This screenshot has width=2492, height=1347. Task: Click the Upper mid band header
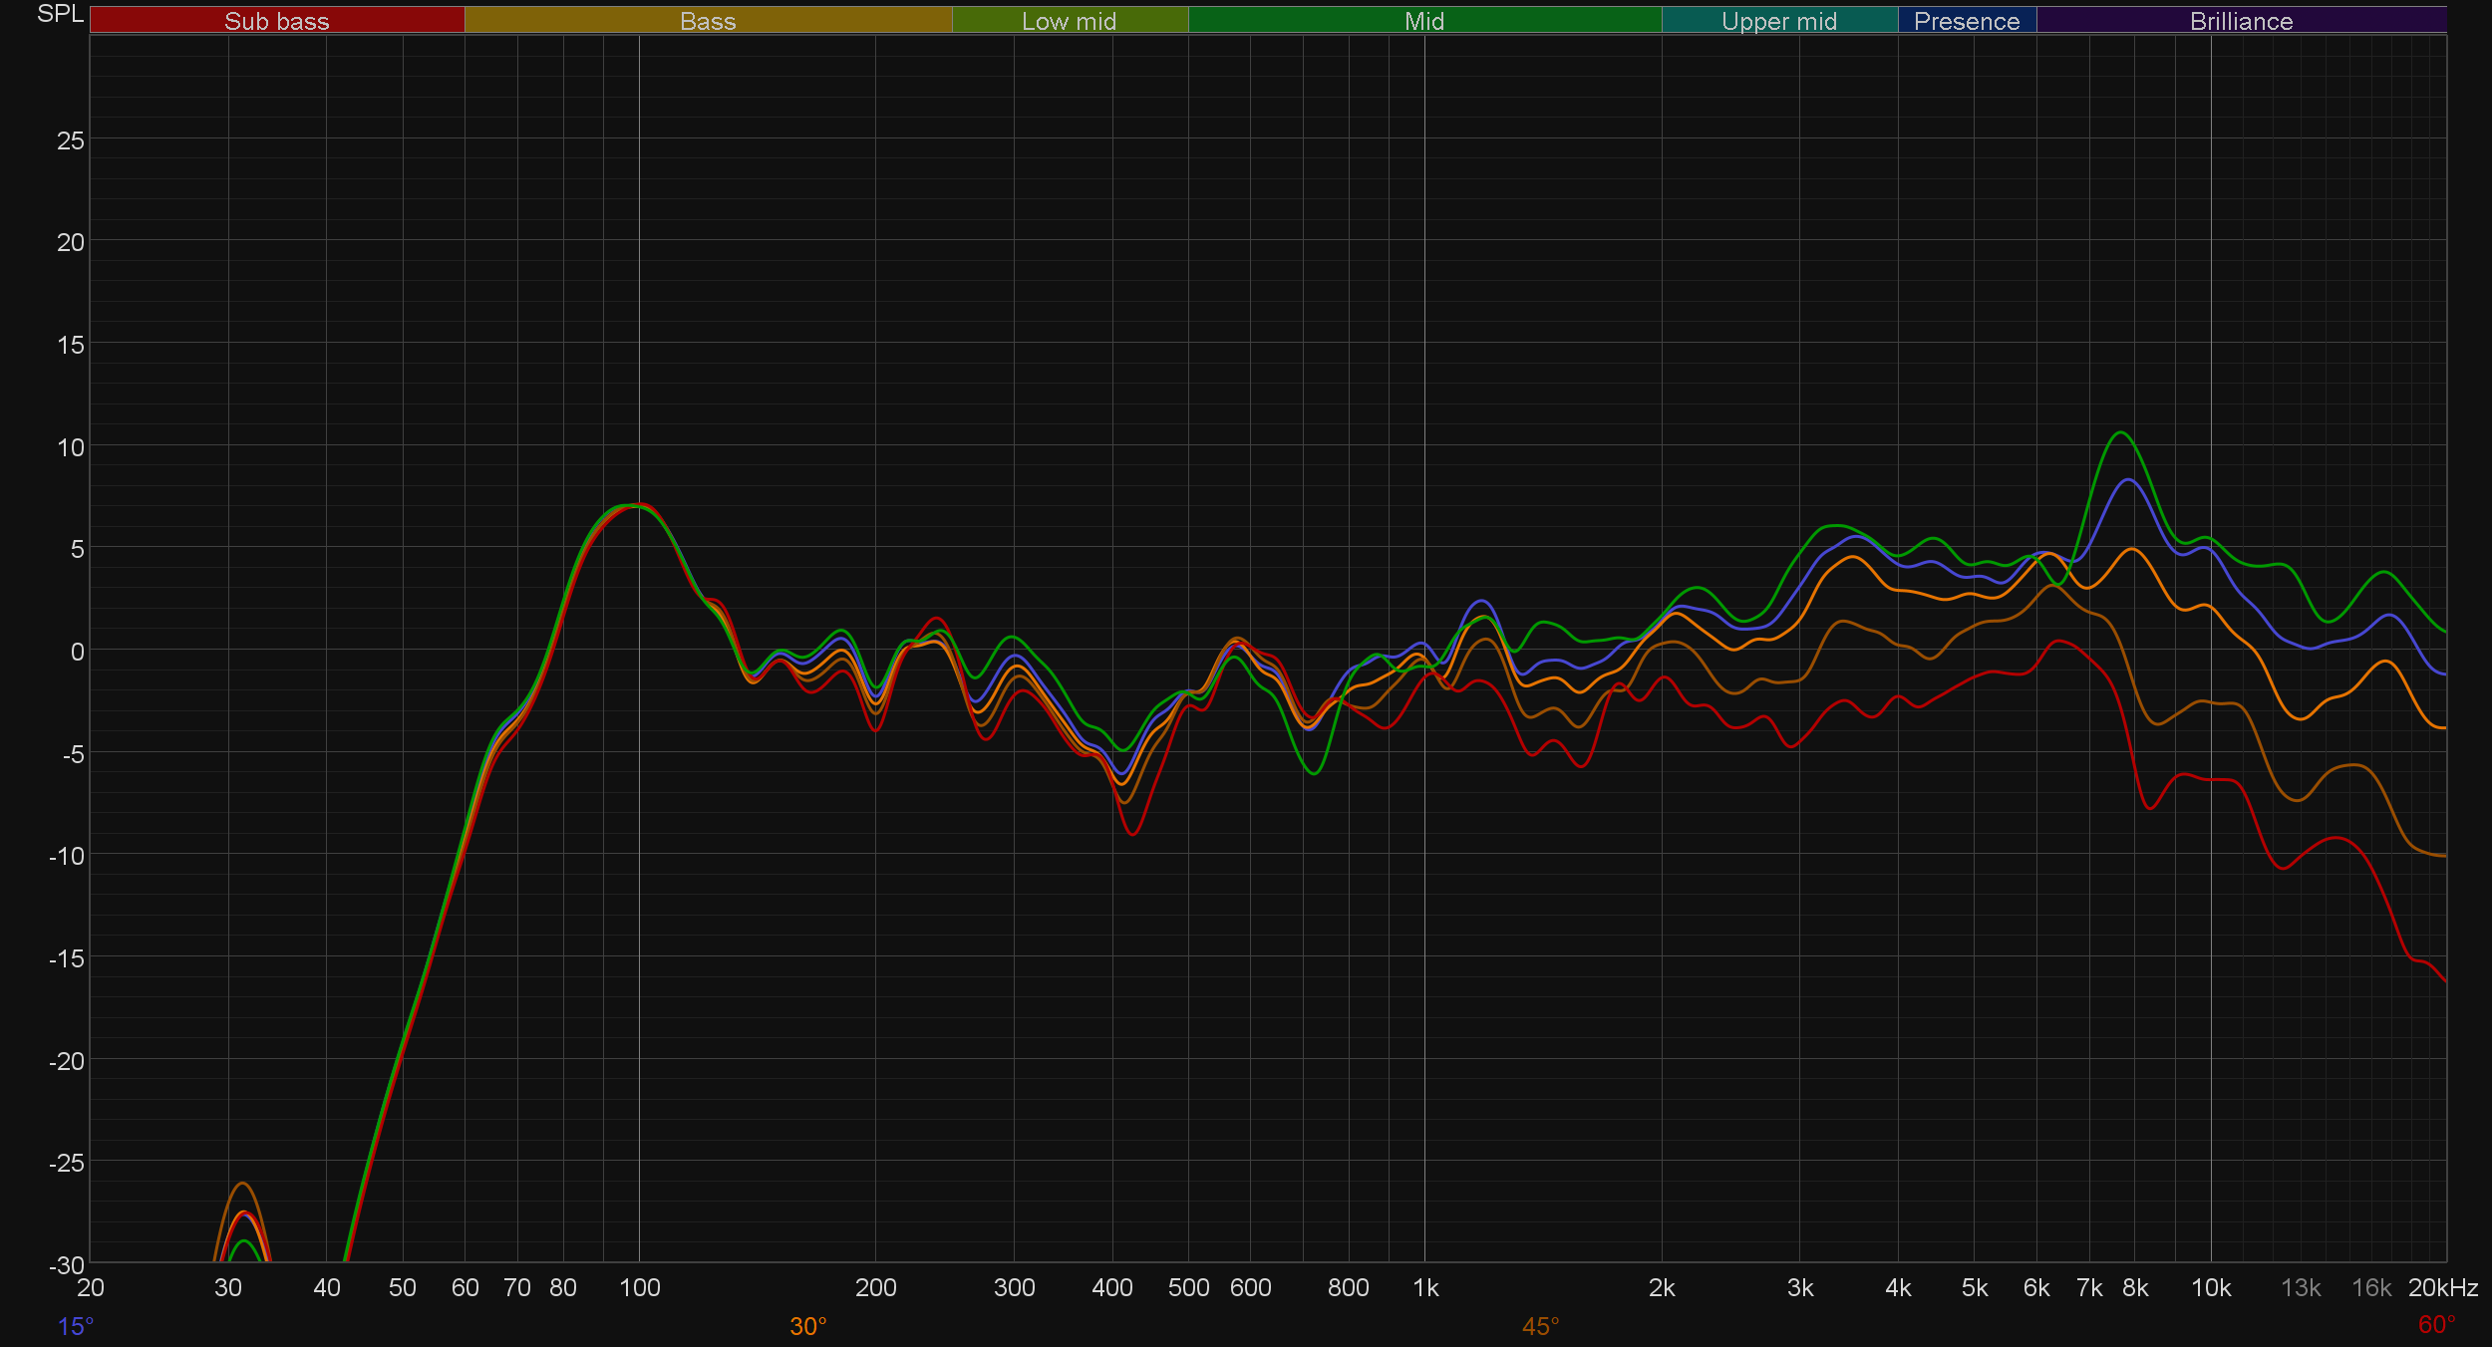(1778, 21)
